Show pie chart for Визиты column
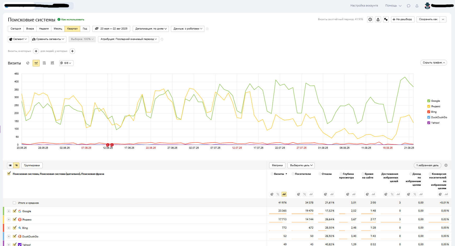 coord(272,194)
